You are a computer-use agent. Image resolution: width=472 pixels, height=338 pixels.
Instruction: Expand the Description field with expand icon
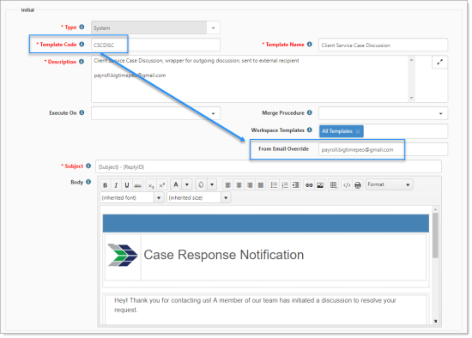click(439, 62)
